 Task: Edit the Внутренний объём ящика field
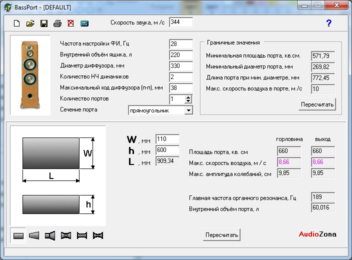point(181,55)
